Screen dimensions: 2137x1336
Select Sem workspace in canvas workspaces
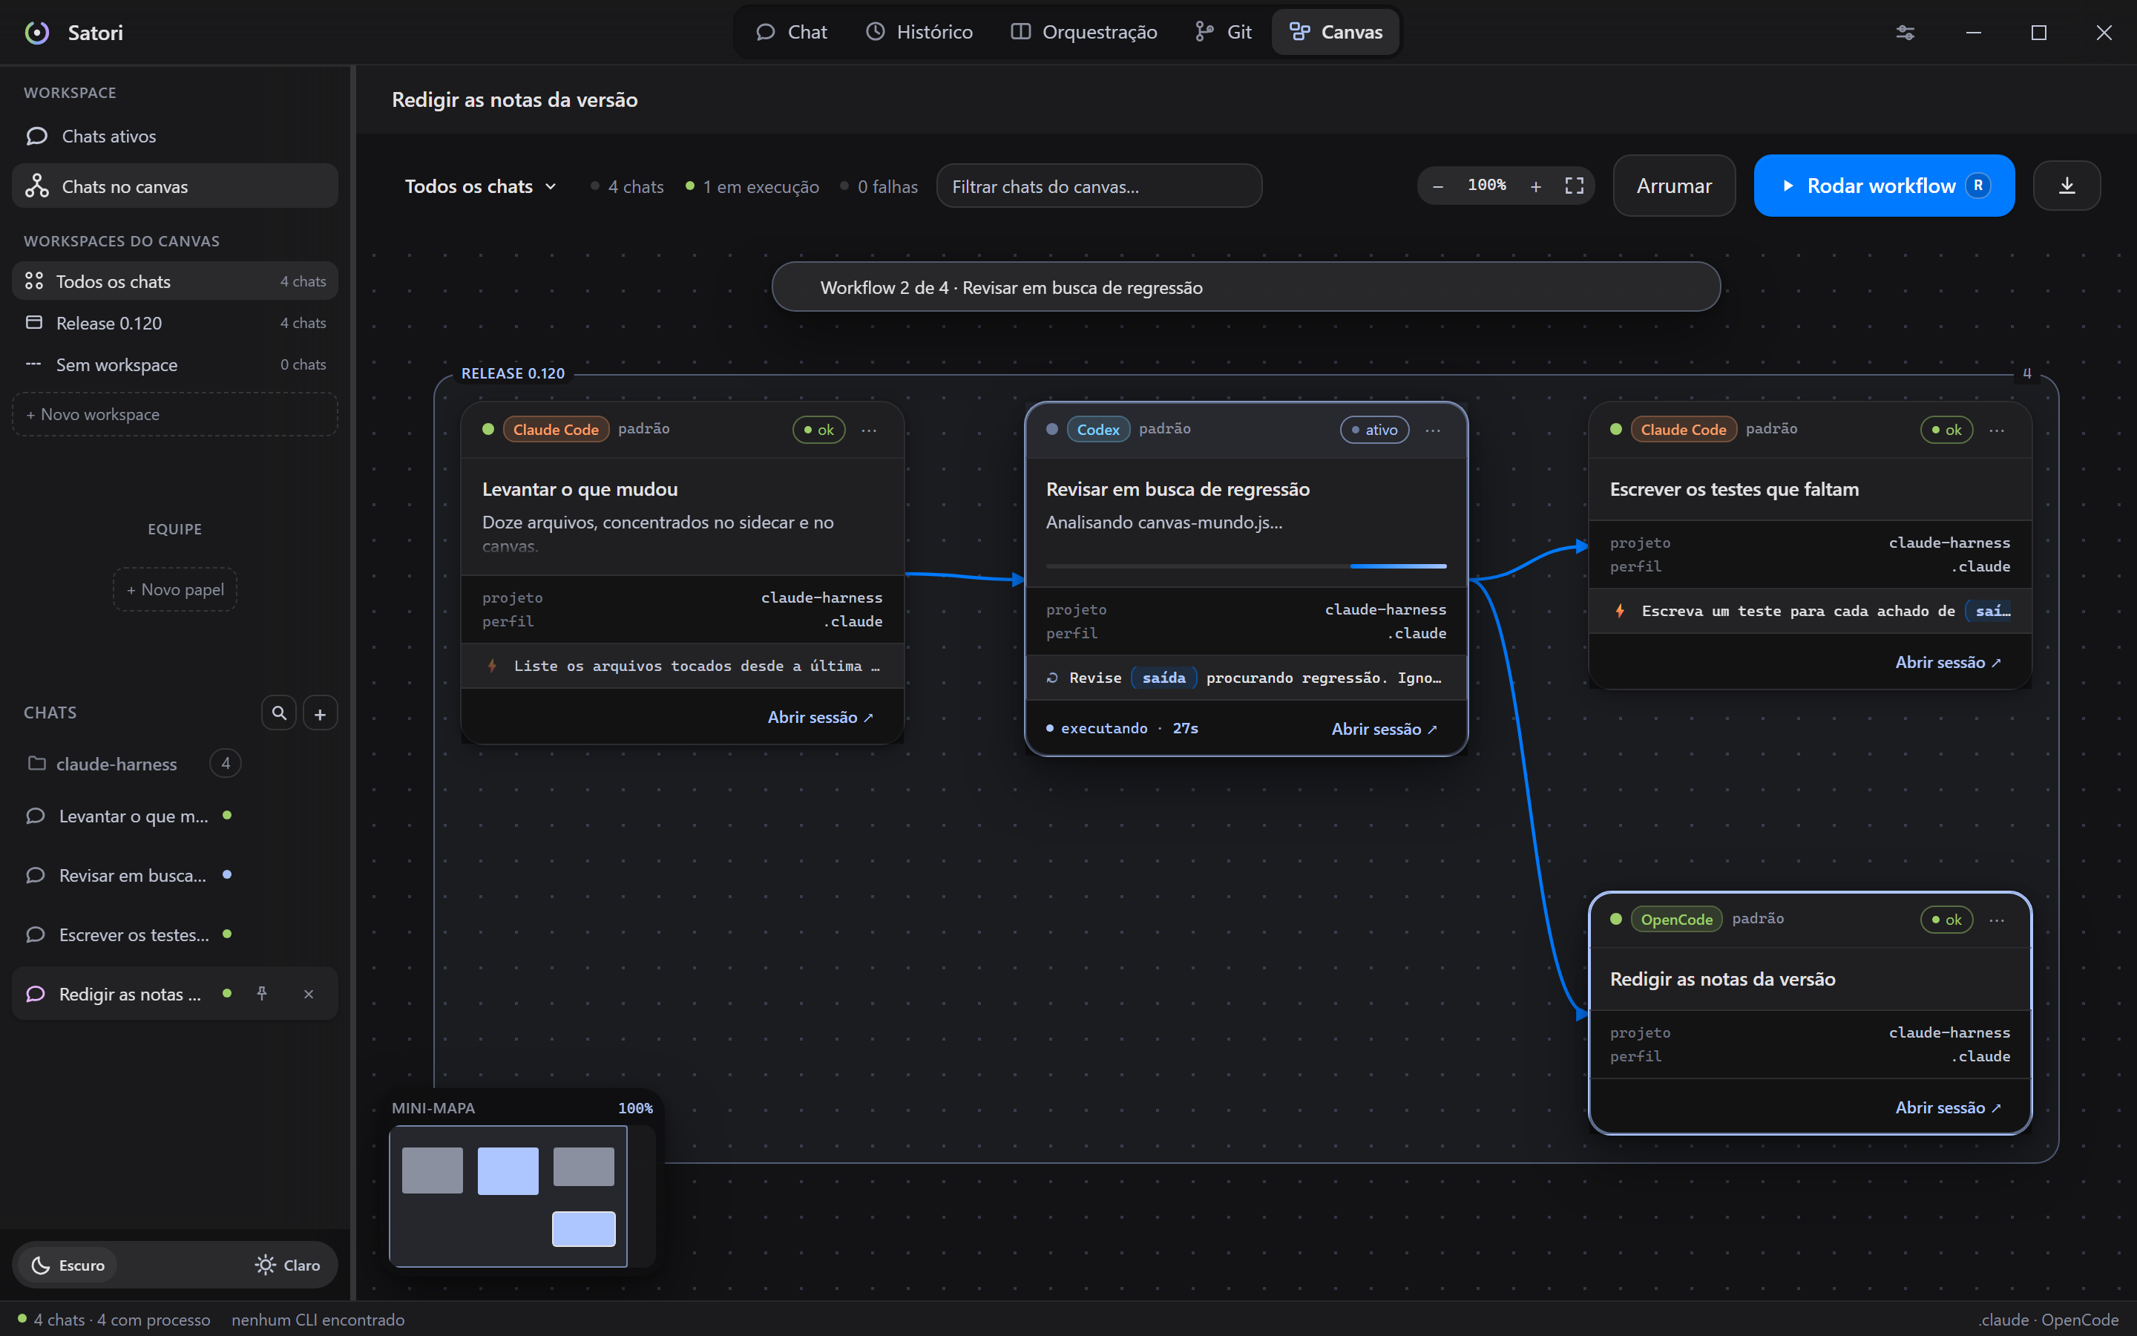175,364
